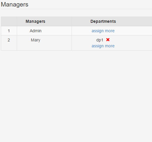The image size is (152, 142).
Task: Open Admin's assign more link
Action: point(103,31)
